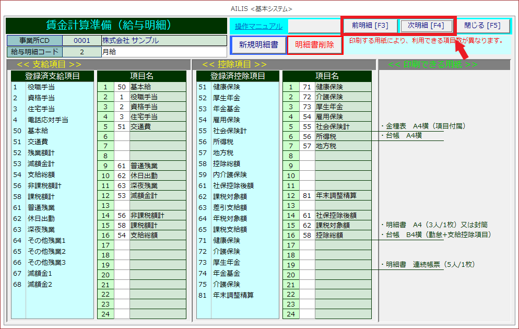Screen dimensions: 519x329
Task: Select 年末調整精算 in registered deduction list
Action: [233, 296]
